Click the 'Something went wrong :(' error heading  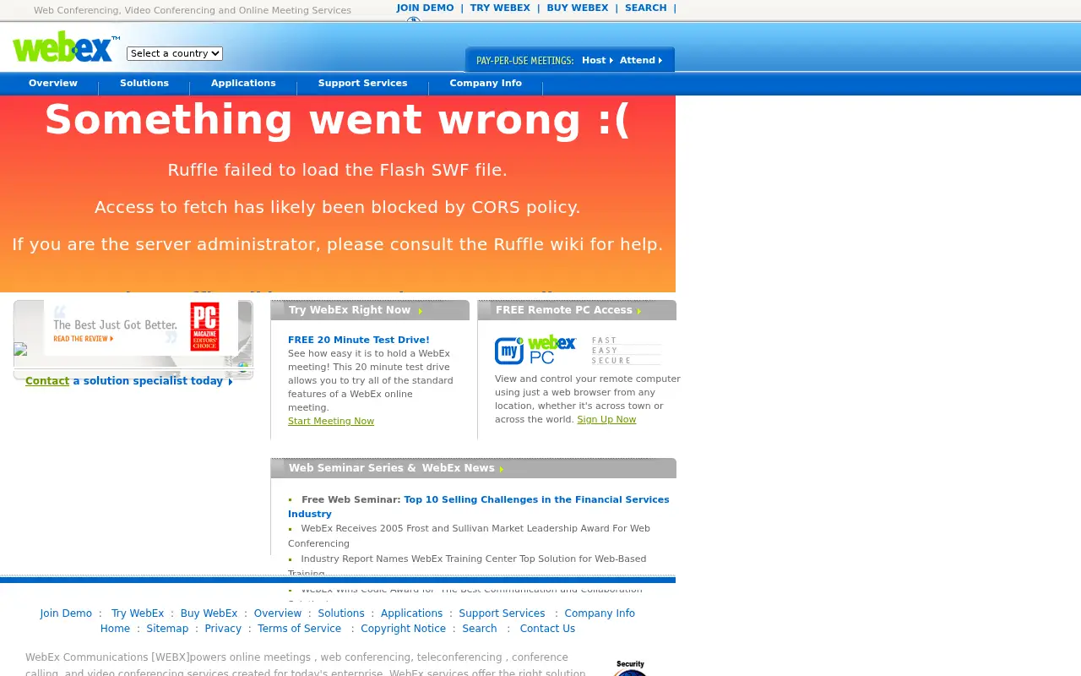pyautogui.click(x=337, y=120)
